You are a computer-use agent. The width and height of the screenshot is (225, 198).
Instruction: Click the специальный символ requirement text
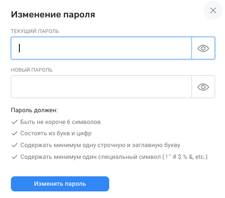tap(114, 157)
